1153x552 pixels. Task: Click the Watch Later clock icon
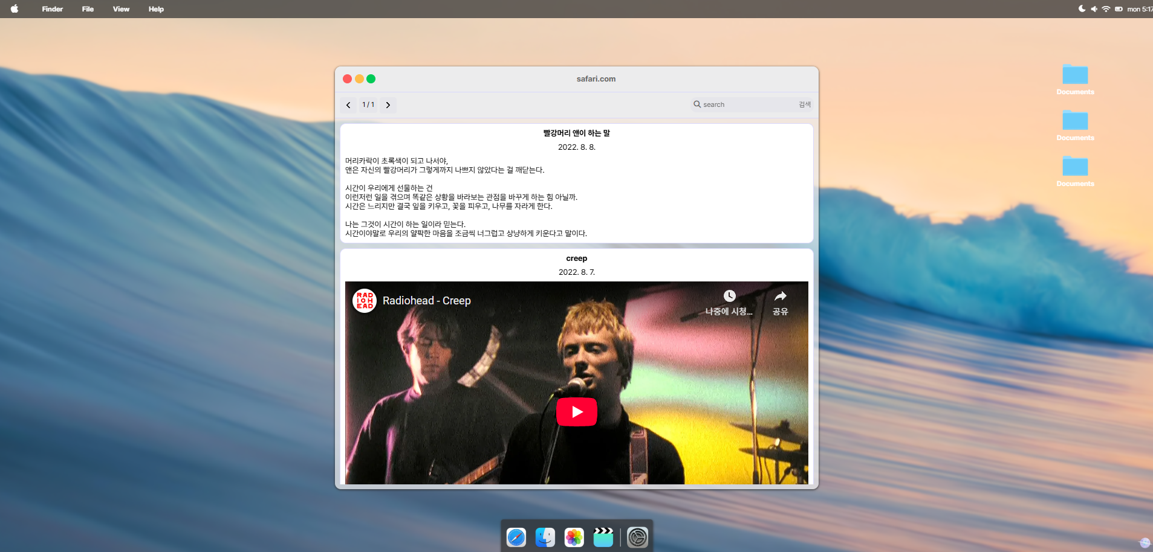pos(730,296)
